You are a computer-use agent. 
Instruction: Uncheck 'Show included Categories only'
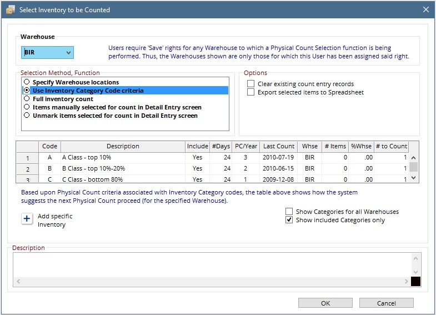coord(289,220)
